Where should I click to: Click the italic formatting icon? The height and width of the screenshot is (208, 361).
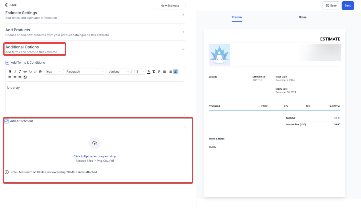[x=20, y=72]
